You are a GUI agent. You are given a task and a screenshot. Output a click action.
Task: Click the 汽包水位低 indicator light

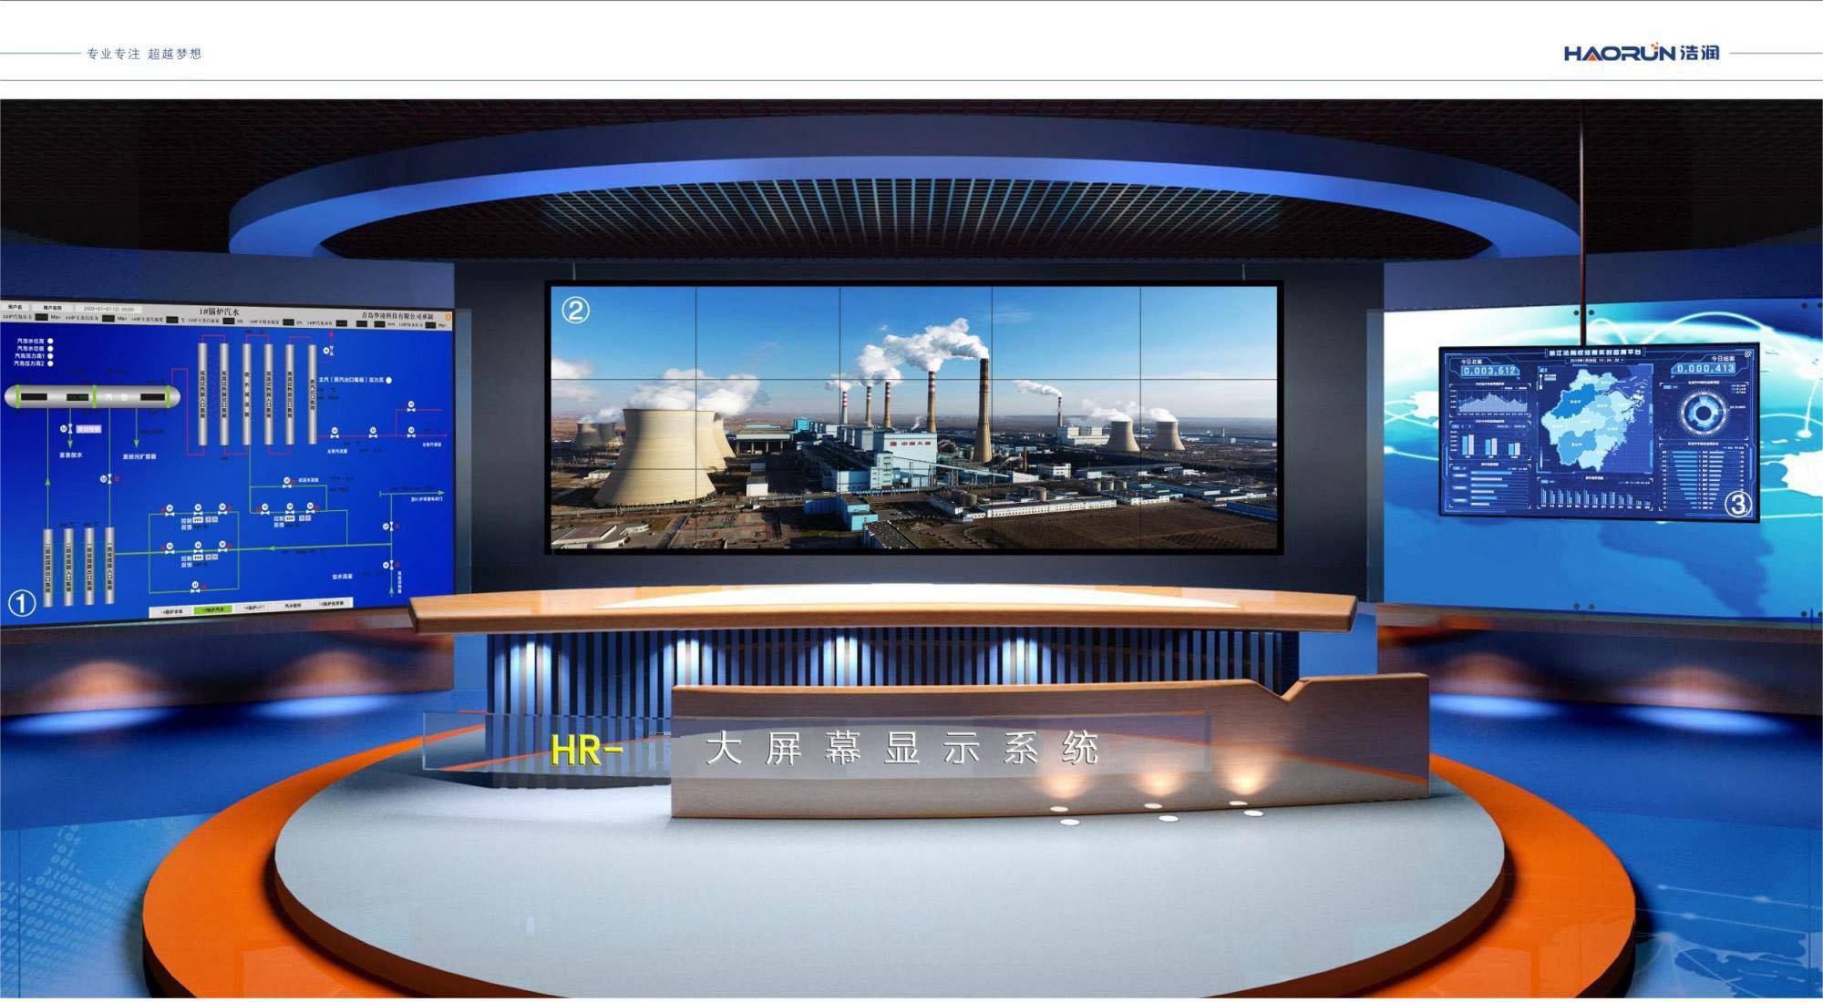pyautogui.click(x=50, y=348)
